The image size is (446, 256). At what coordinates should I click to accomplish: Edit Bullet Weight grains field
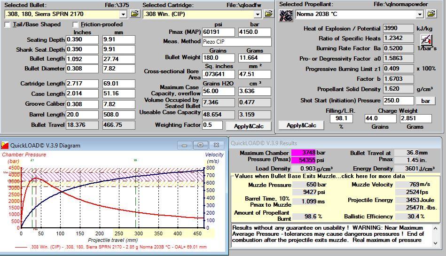(x=219, y=58)
